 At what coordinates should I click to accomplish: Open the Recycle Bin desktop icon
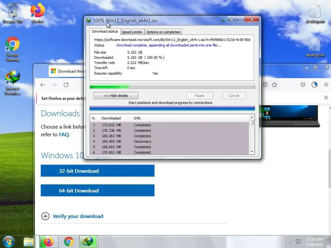coord(13,13)
